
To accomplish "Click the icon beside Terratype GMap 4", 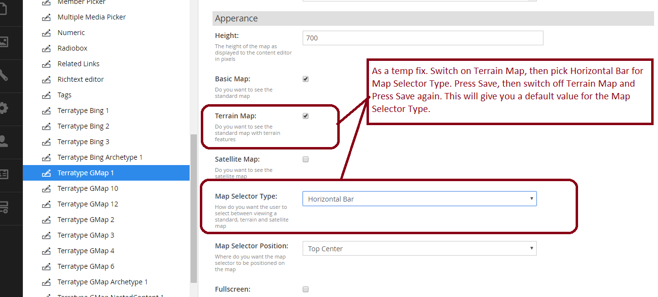I will coord(46,251).
